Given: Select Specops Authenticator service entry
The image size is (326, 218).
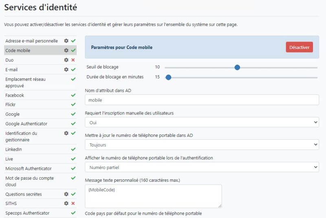Looking at the screenshot, I should click(x=27, y=213).
